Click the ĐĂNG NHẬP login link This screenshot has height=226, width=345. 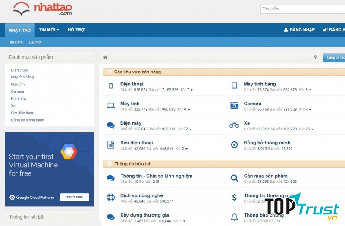pyautogui.click(x=299, y=30)
